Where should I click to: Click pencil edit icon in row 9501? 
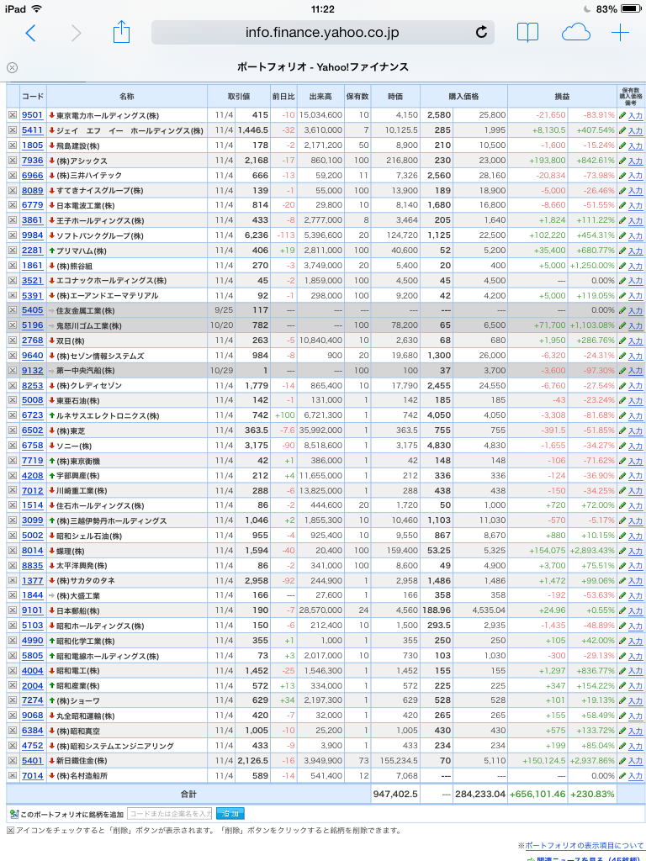622,115
